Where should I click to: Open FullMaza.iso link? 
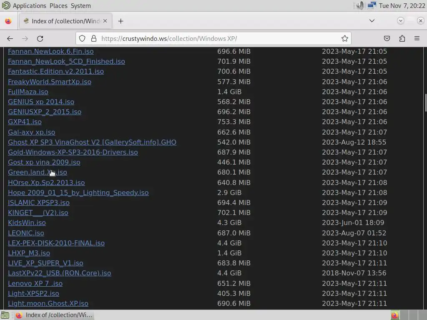(x=28, y=92)
